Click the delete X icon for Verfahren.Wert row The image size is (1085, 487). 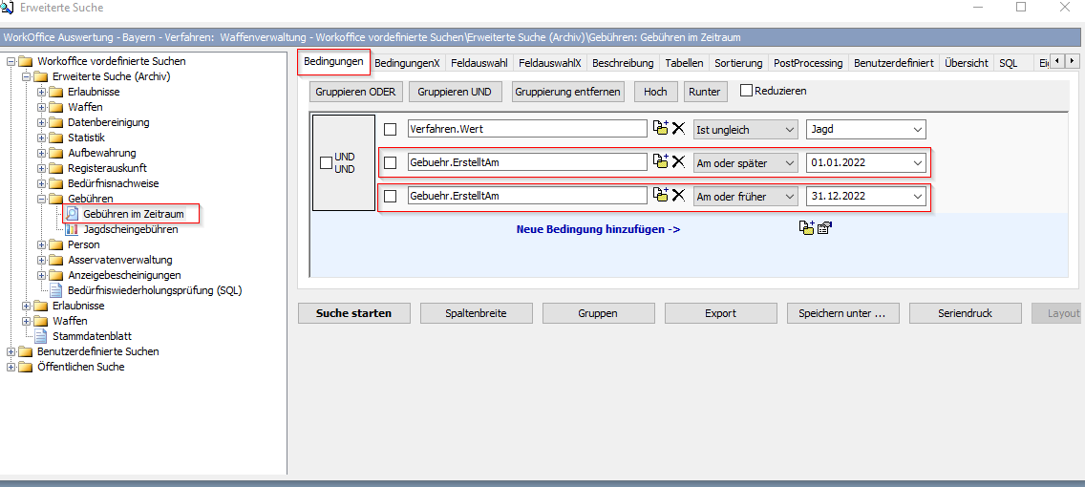[x=678, y=129]
